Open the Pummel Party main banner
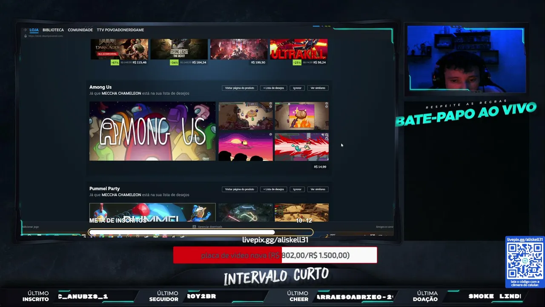 pyautogui.click(x=152, y=212)
